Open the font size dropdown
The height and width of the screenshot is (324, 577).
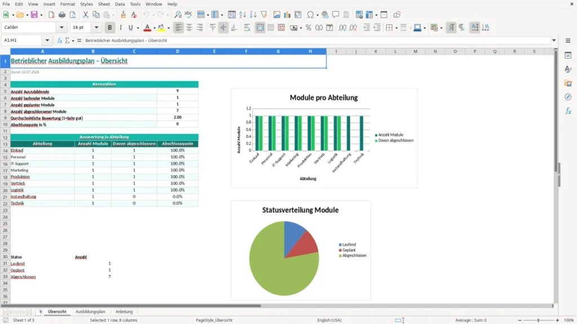(96, 28)
